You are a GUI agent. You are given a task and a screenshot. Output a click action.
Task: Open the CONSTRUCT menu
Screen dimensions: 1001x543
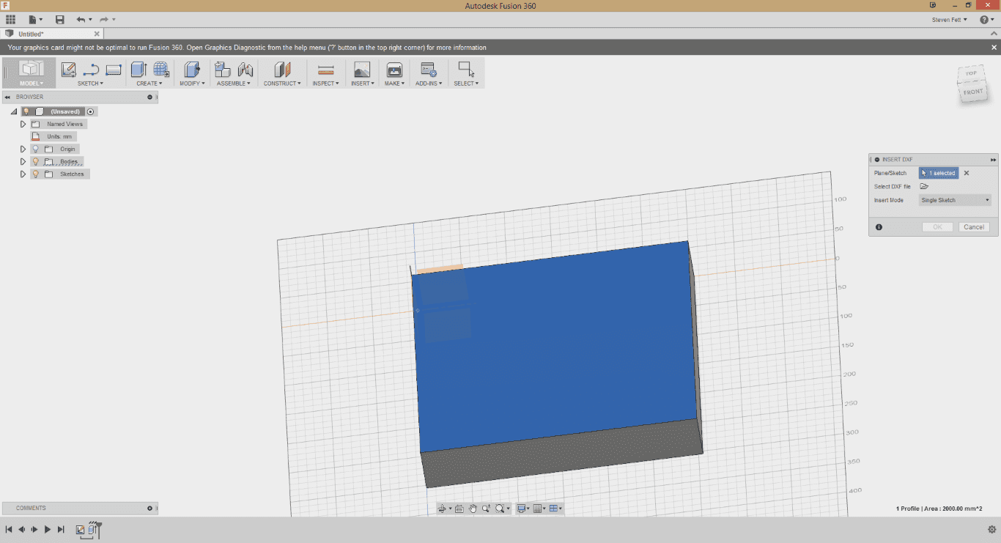[x=282, y=84]
